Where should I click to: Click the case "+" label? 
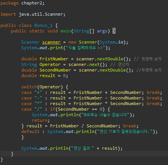click(32, 92)
